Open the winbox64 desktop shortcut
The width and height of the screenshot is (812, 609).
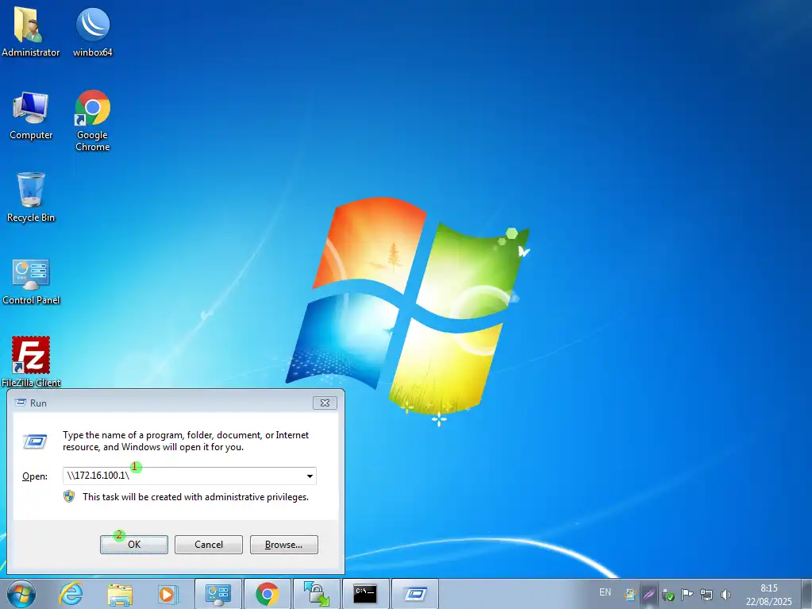point(93,26)
